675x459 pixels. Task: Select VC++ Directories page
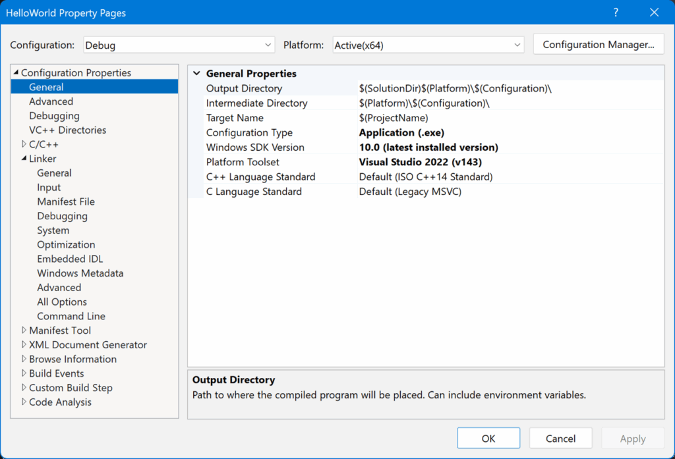(x=67, y=130)
